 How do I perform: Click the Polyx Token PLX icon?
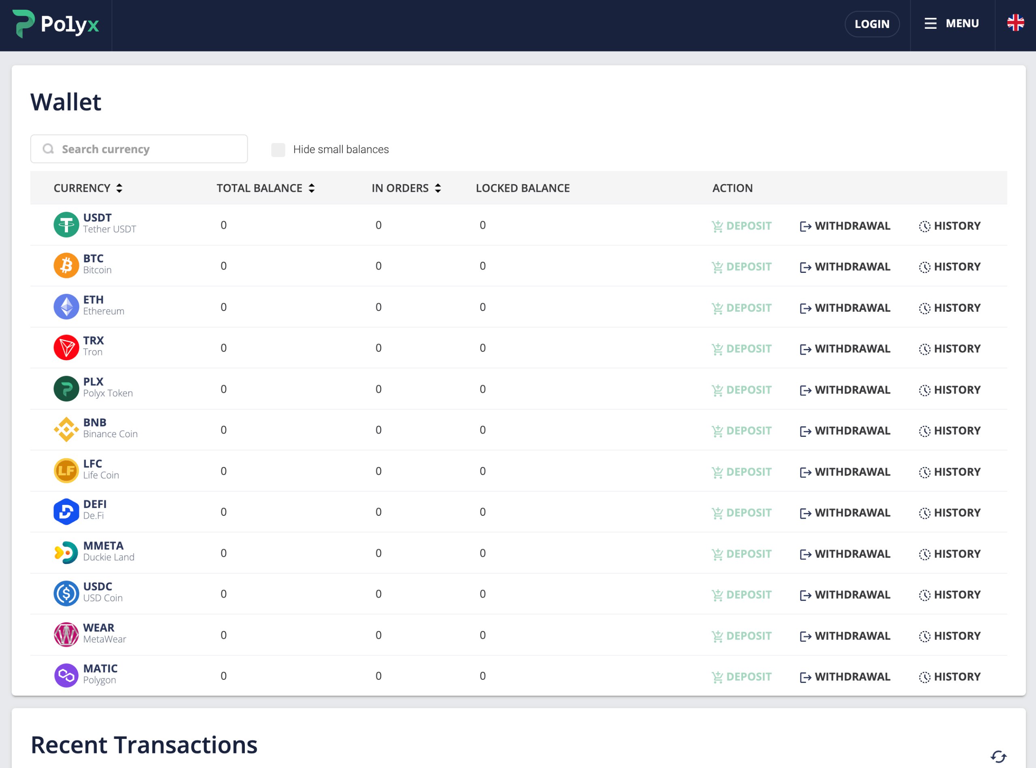[x=66, y=389]
